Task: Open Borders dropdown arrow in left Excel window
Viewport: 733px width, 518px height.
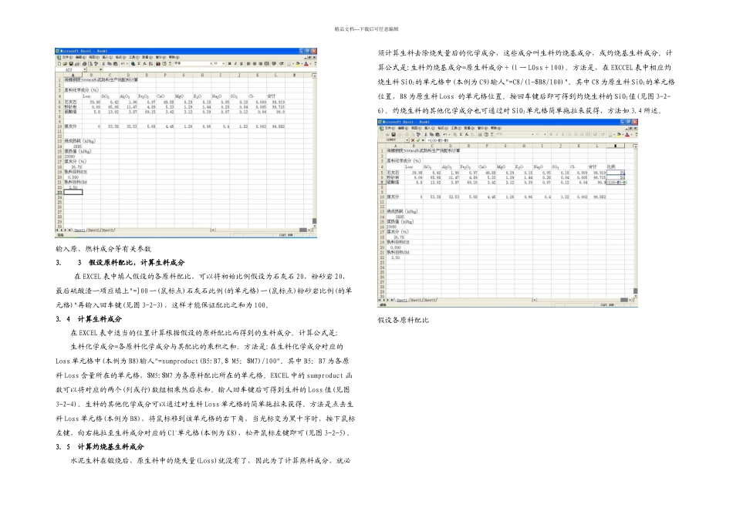Action: 293,63
